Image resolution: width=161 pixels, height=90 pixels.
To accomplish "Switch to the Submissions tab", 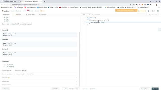I will coord(43,15).
